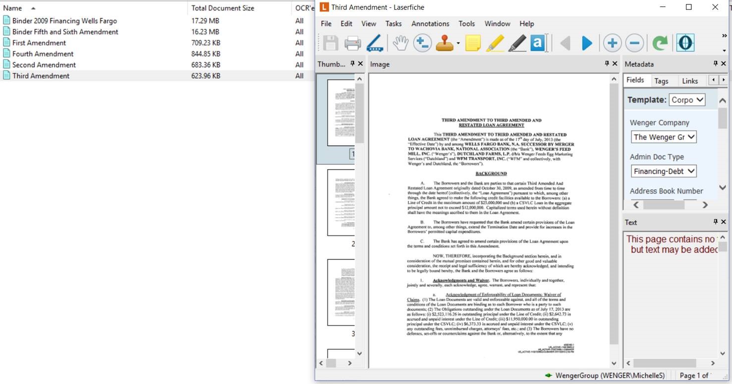The width and height of the screenshot is (732, 384).
Task: Launch the Scan tool in the toolbar
Action: (375, 44)
